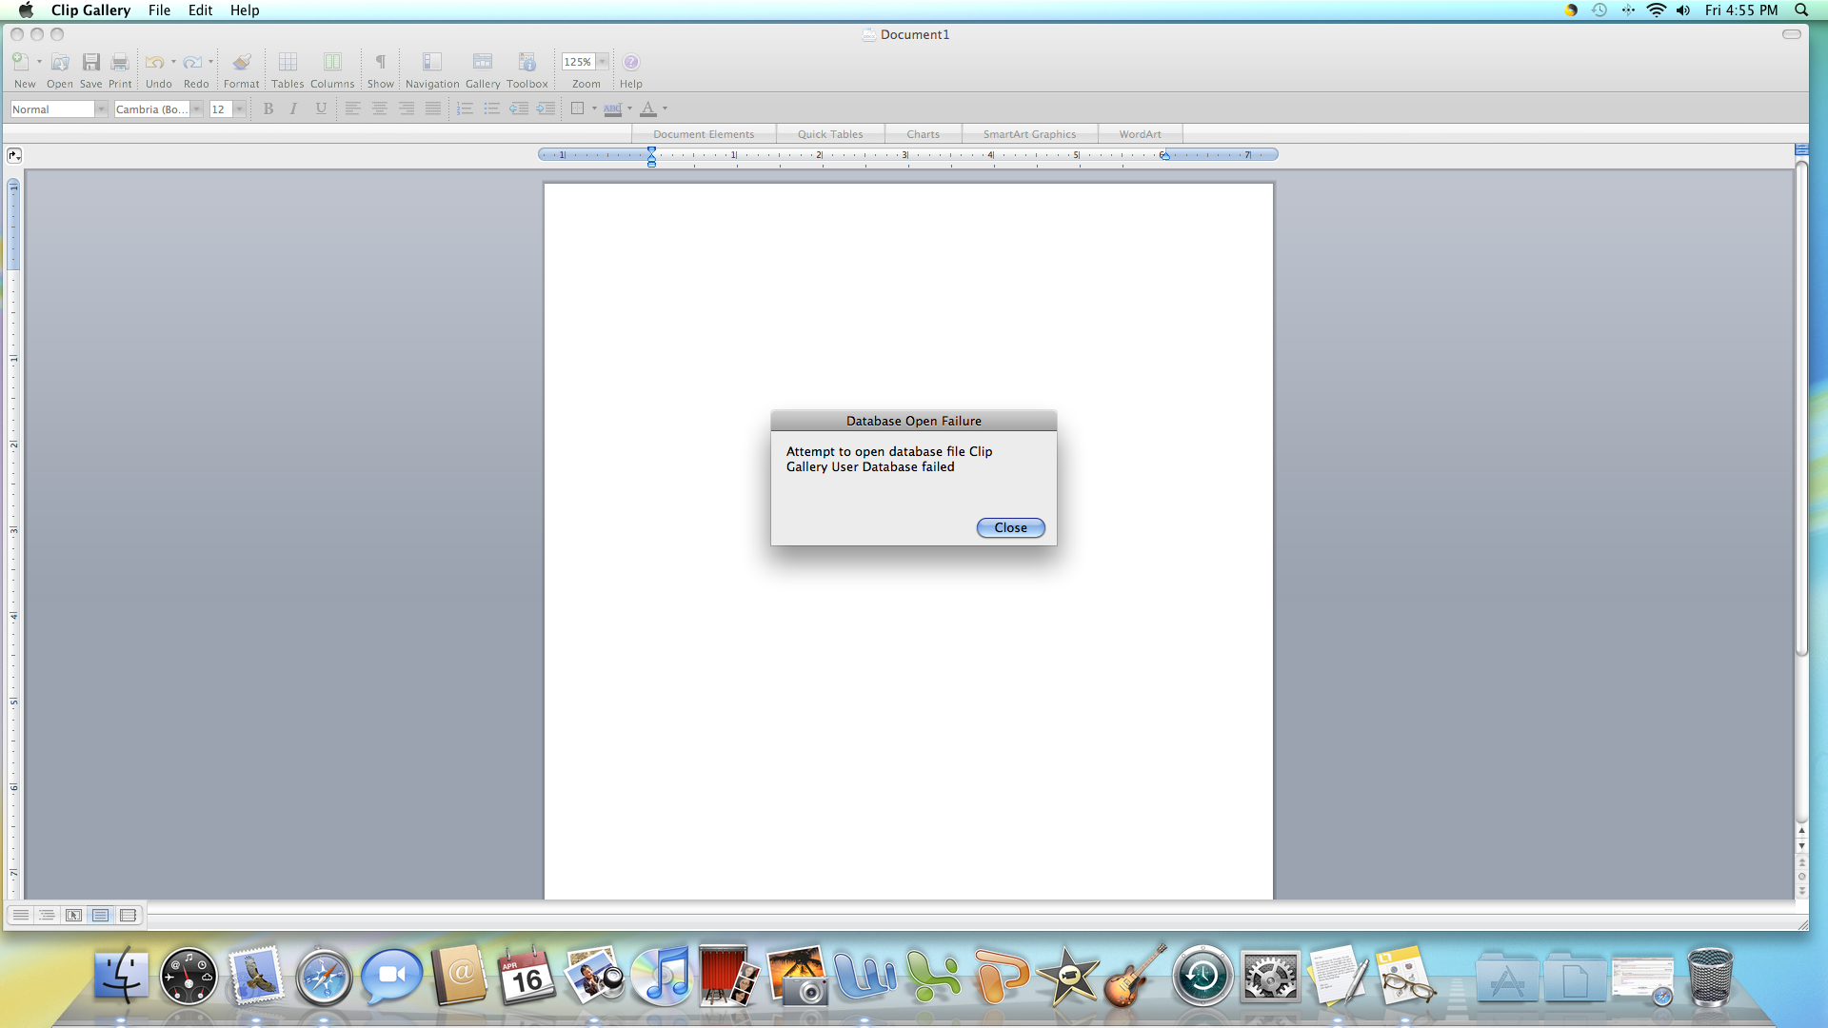Open Finder from the Dock

point(121,977)
